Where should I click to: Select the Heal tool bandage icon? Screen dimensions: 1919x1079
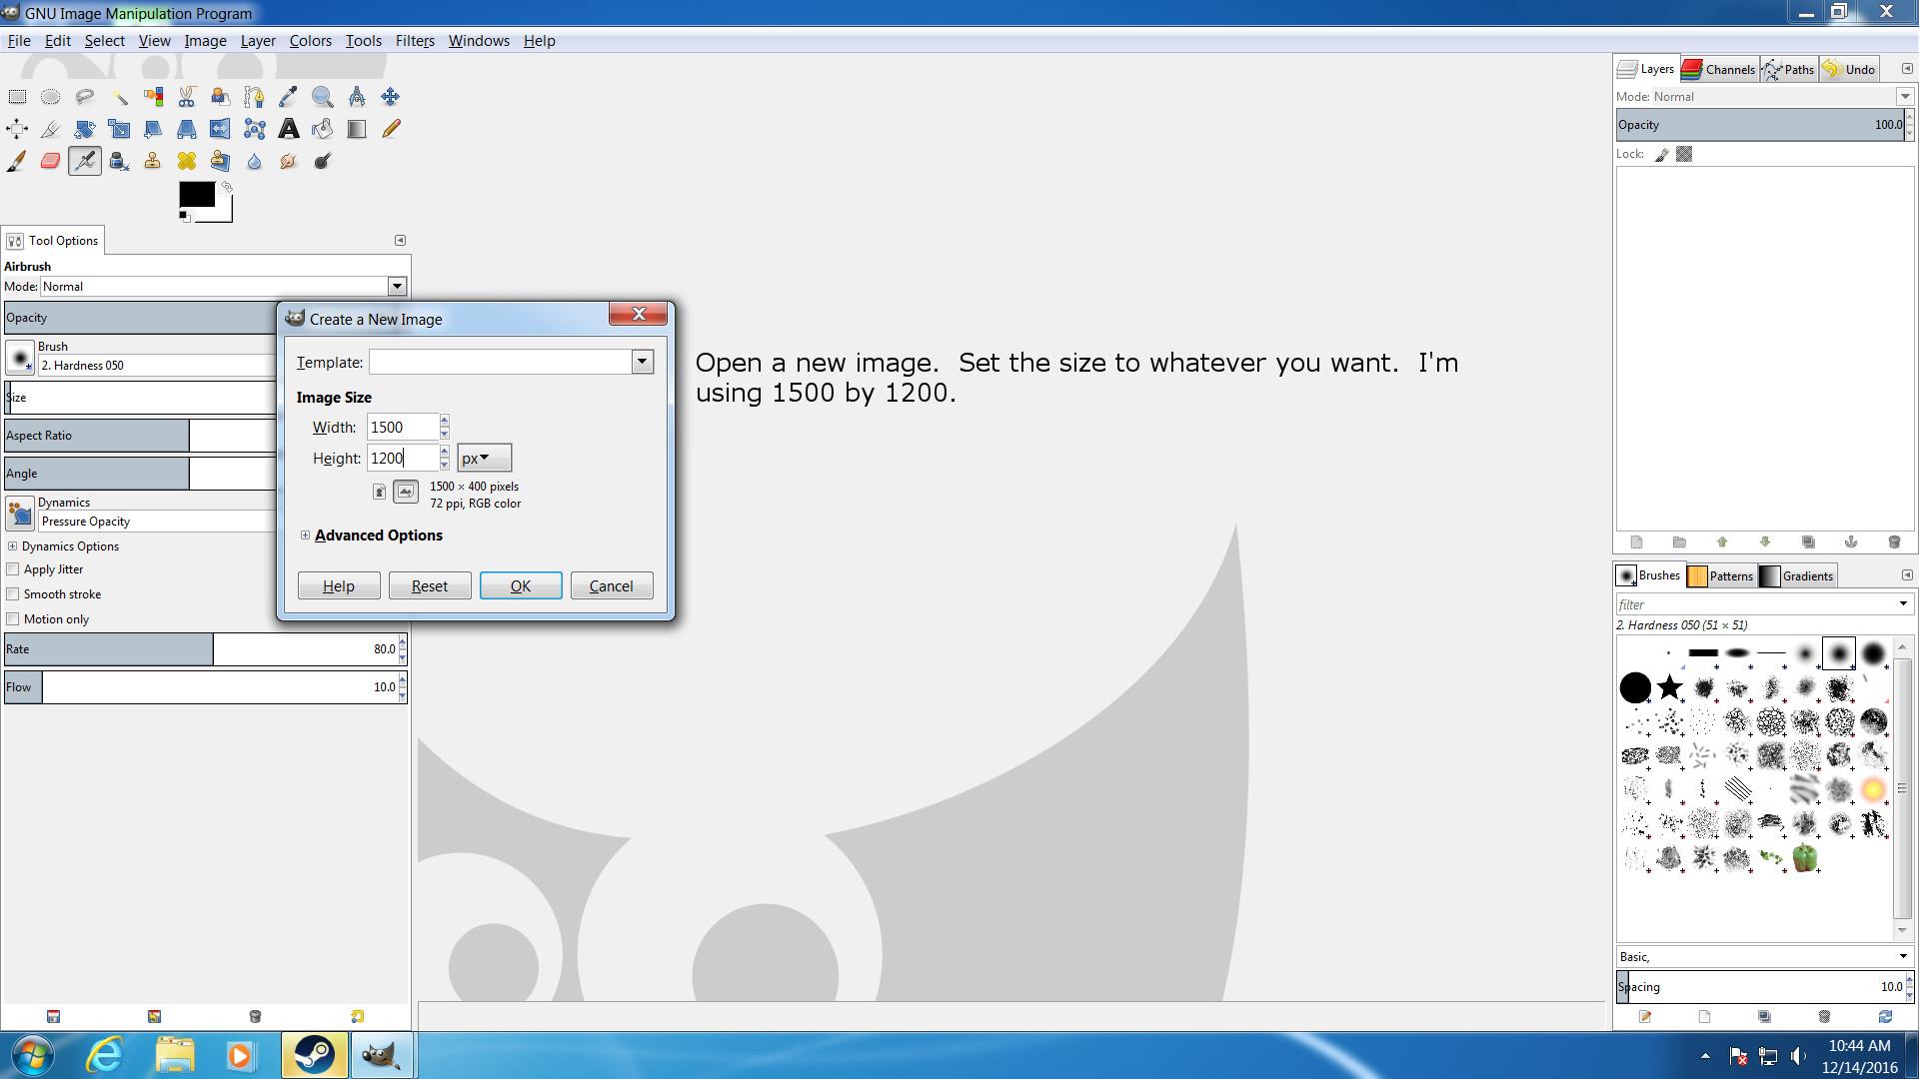click(x=187, y=162)
